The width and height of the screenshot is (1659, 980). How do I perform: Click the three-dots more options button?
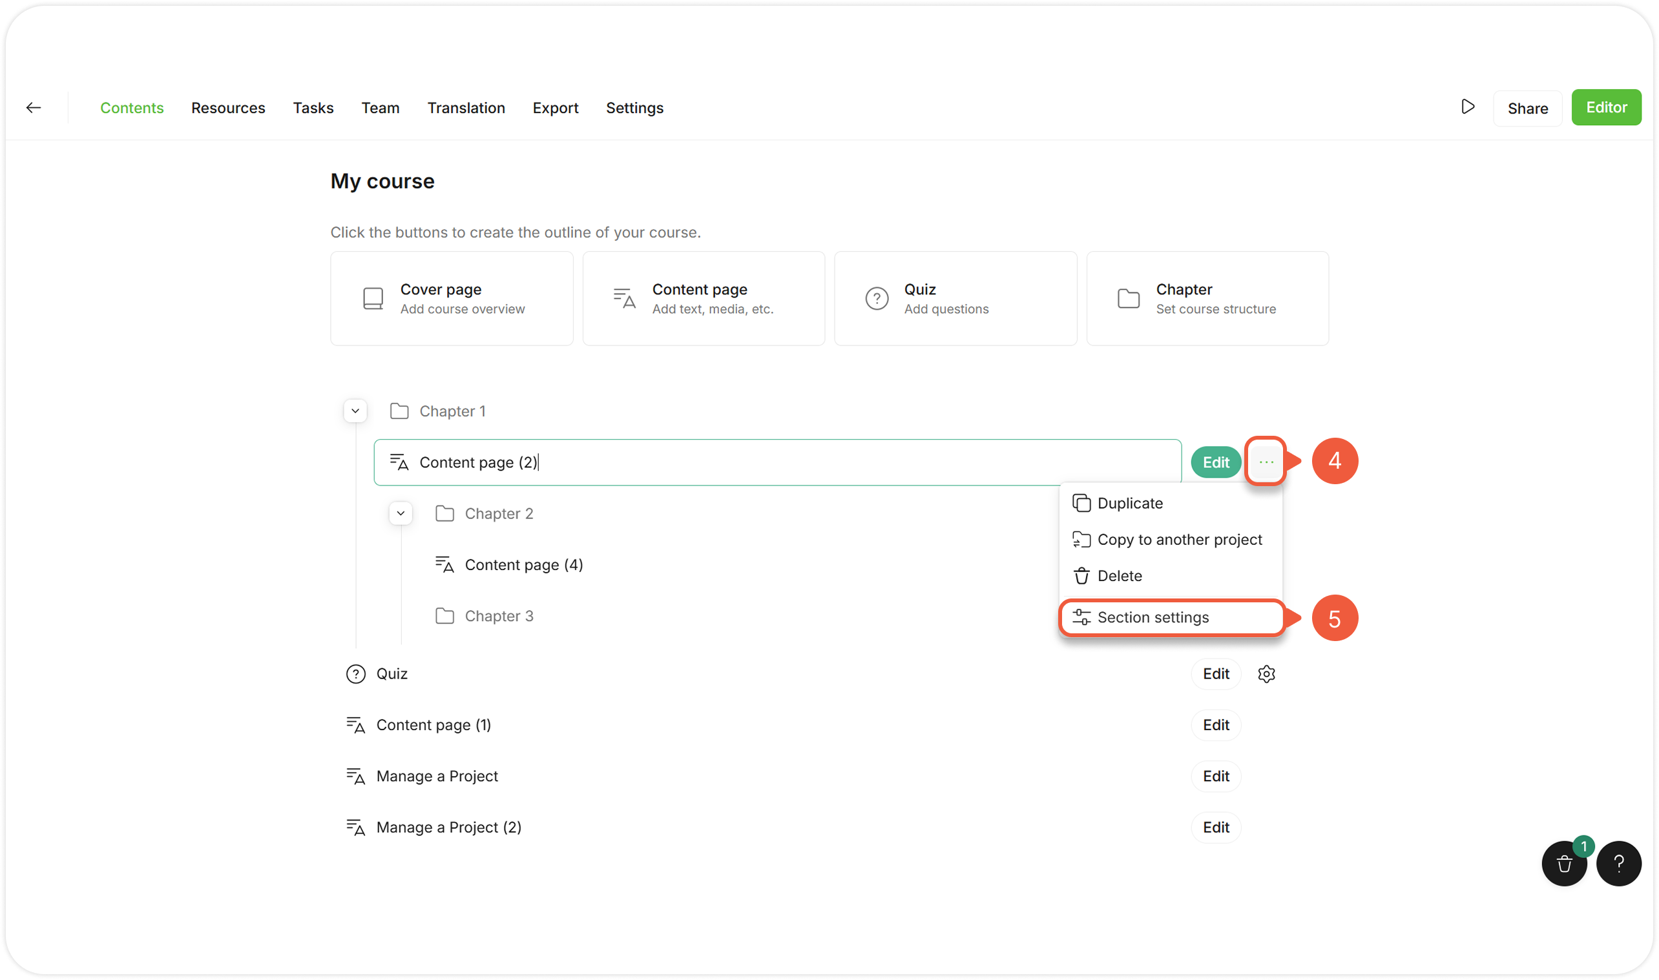[x=1265, y=462]
